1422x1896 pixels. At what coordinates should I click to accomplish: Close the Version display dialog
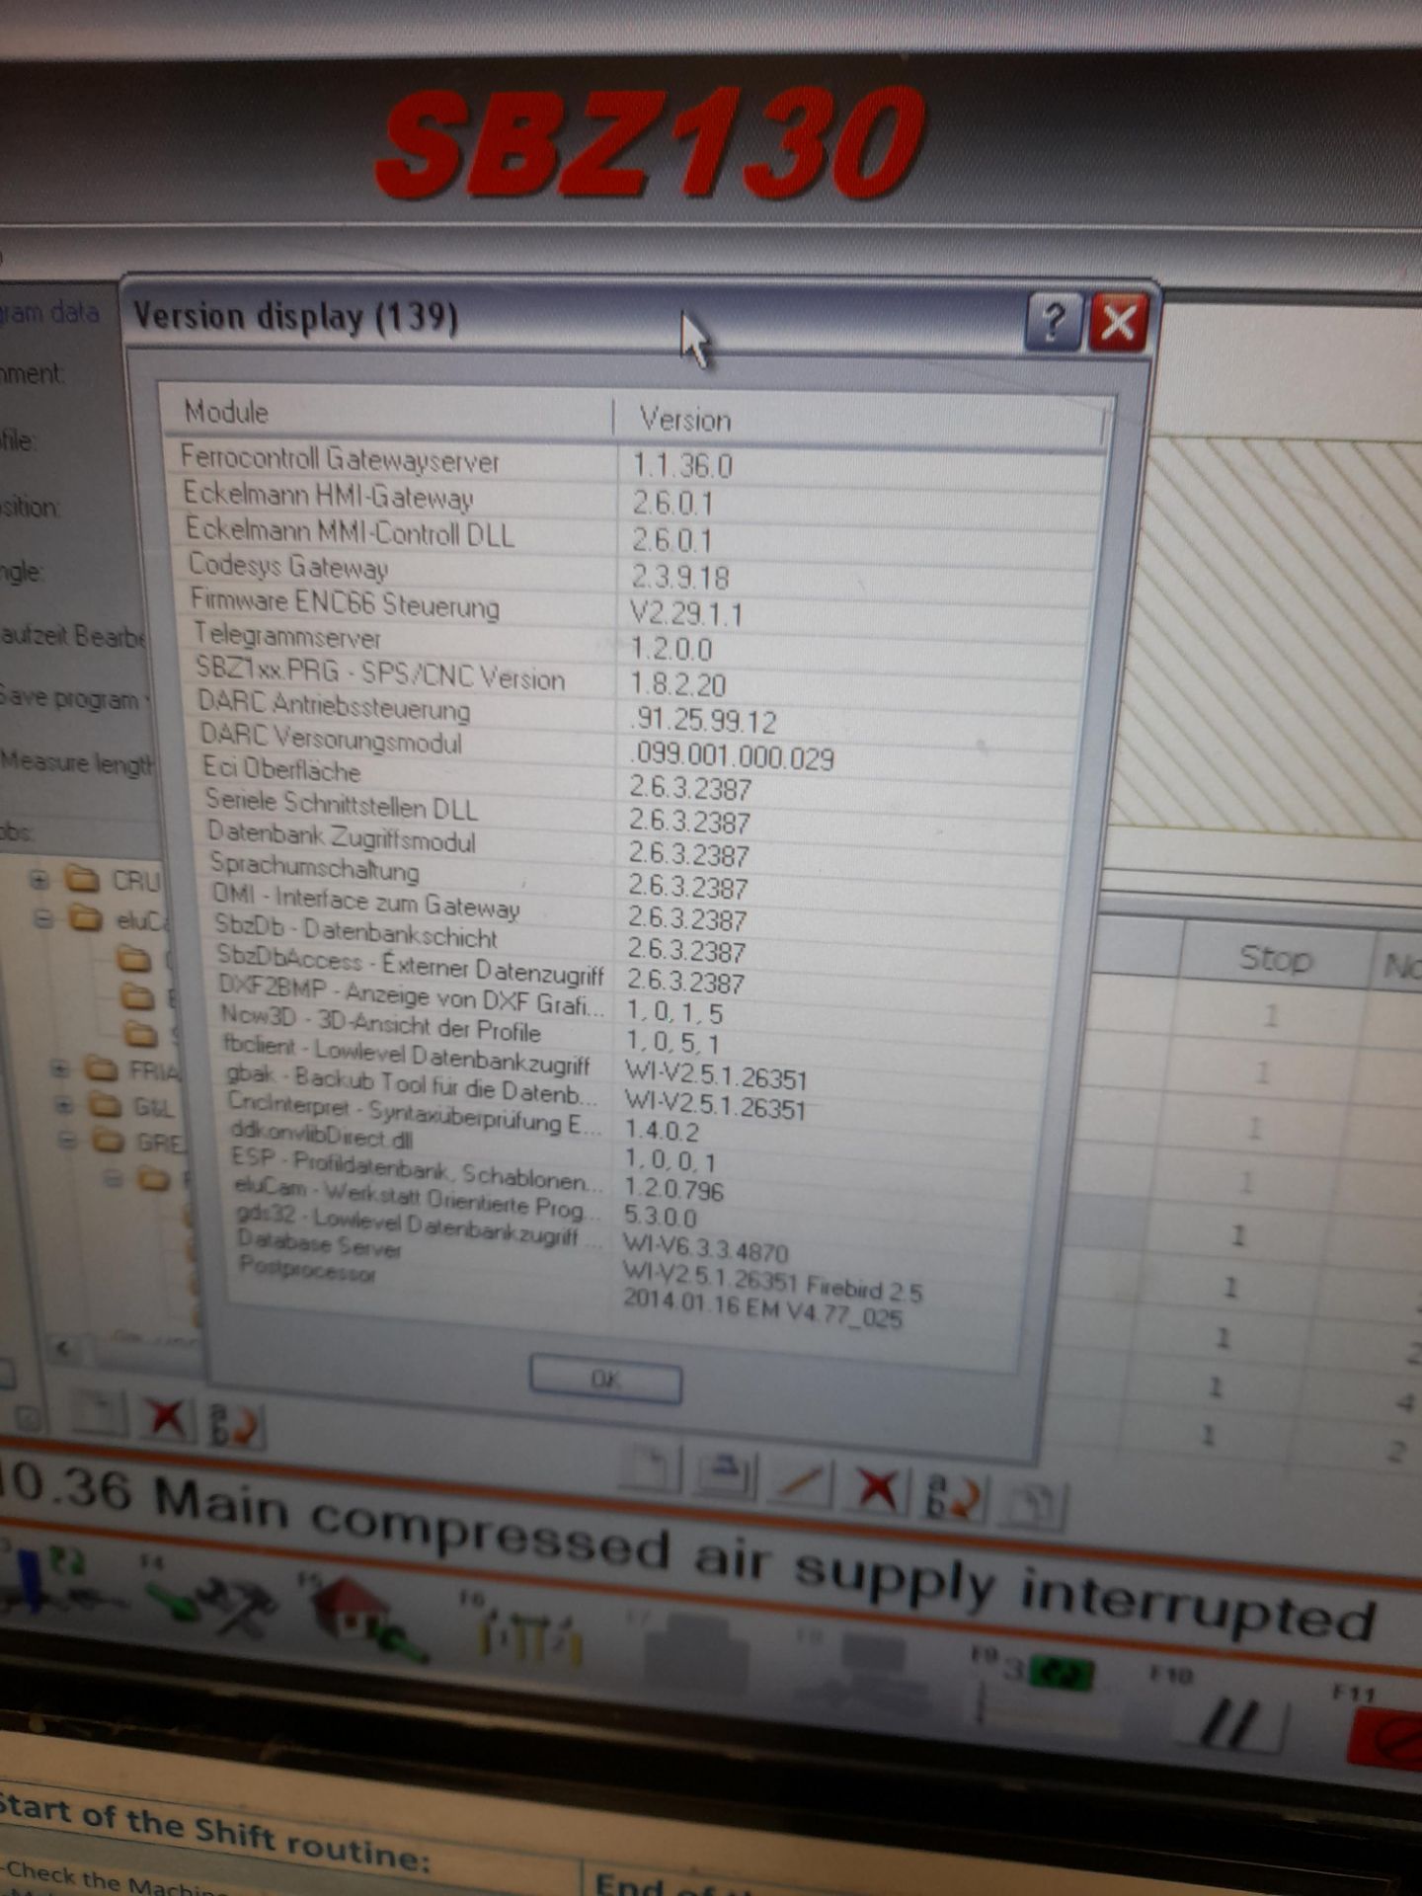point(1118,322)
